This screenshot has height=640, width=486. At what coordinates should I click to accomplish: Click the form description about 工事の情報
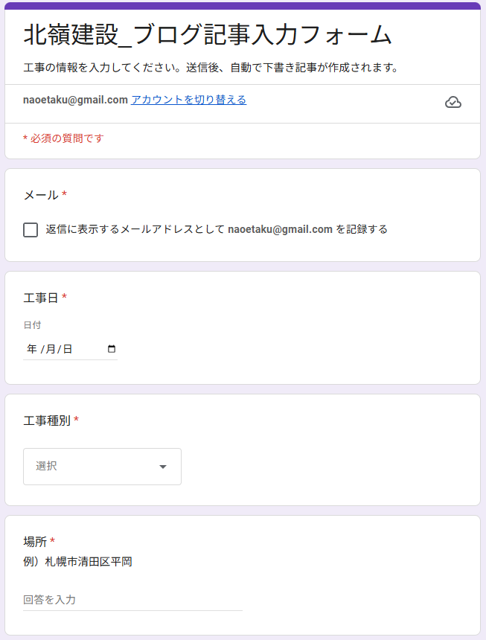coord(211,67)
